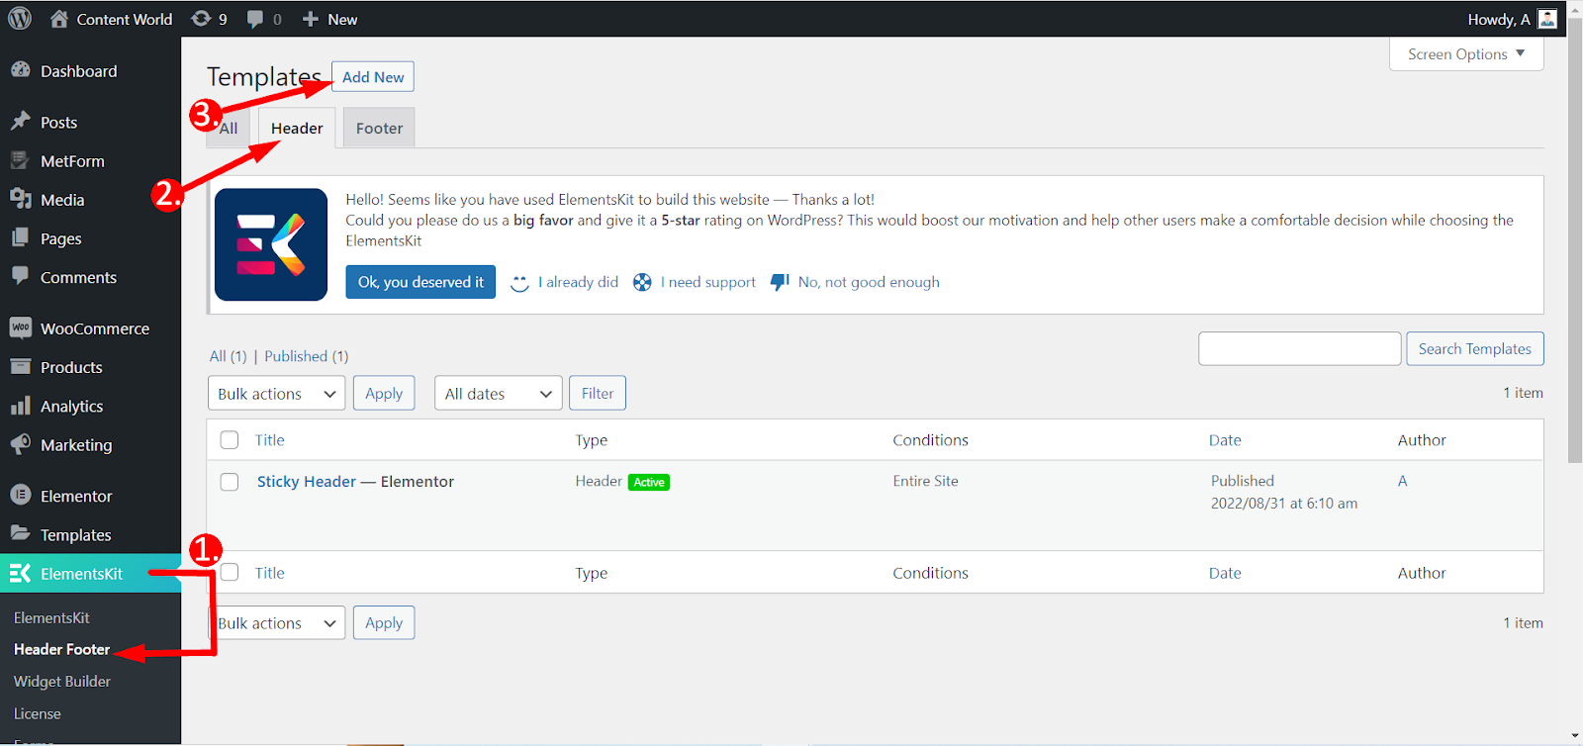Open the comments bubble in admin bar
1583x746 pixels.
[x=255, y=19]
